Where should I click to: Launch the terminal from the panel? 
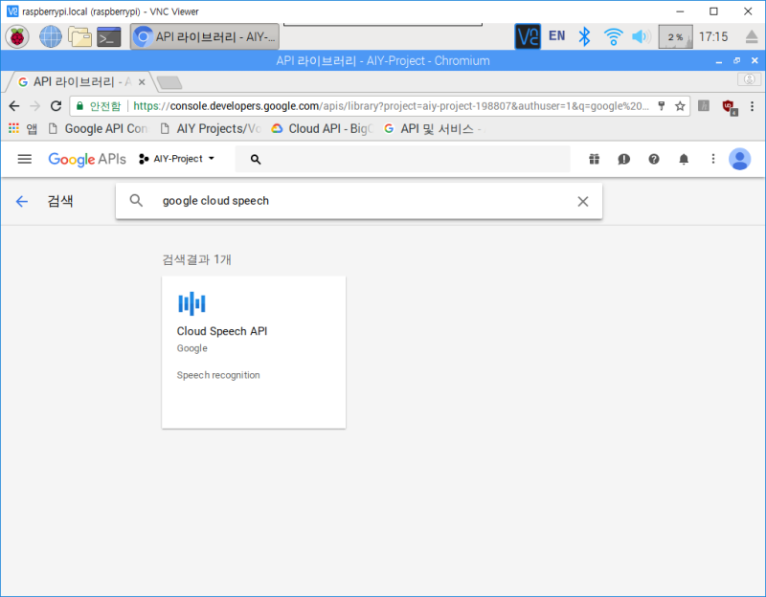click(108, 37)
